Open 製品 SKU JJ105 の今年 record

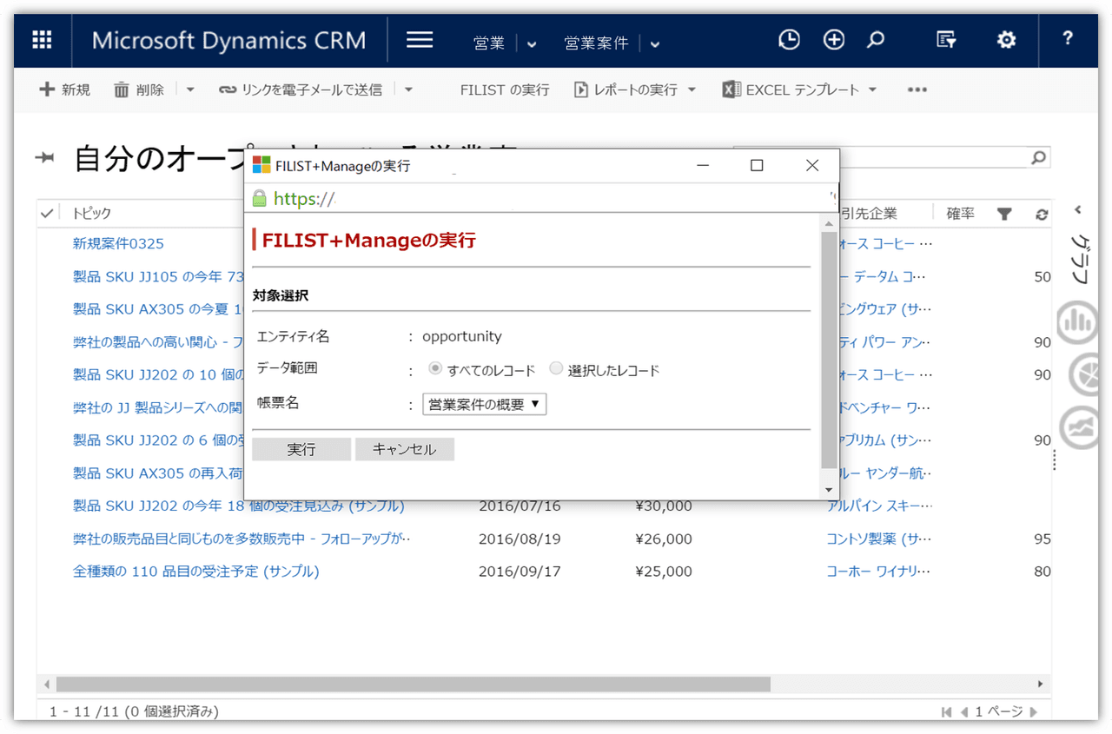coord(158,276)
